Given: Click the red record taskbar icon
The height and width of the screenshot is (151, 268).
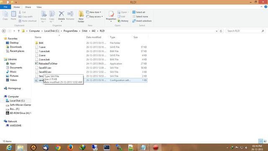Looking at the screenshot, I should click(x=155, y=147).
